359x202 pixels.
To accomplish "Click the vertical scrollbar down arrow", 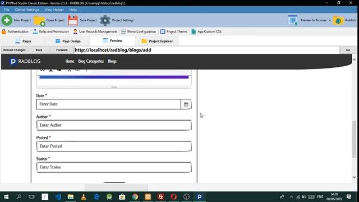I will click(x=354, y=177).
